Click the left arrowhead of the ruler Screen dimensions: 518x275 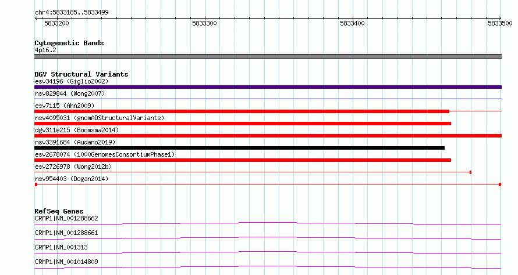point(36,18)
